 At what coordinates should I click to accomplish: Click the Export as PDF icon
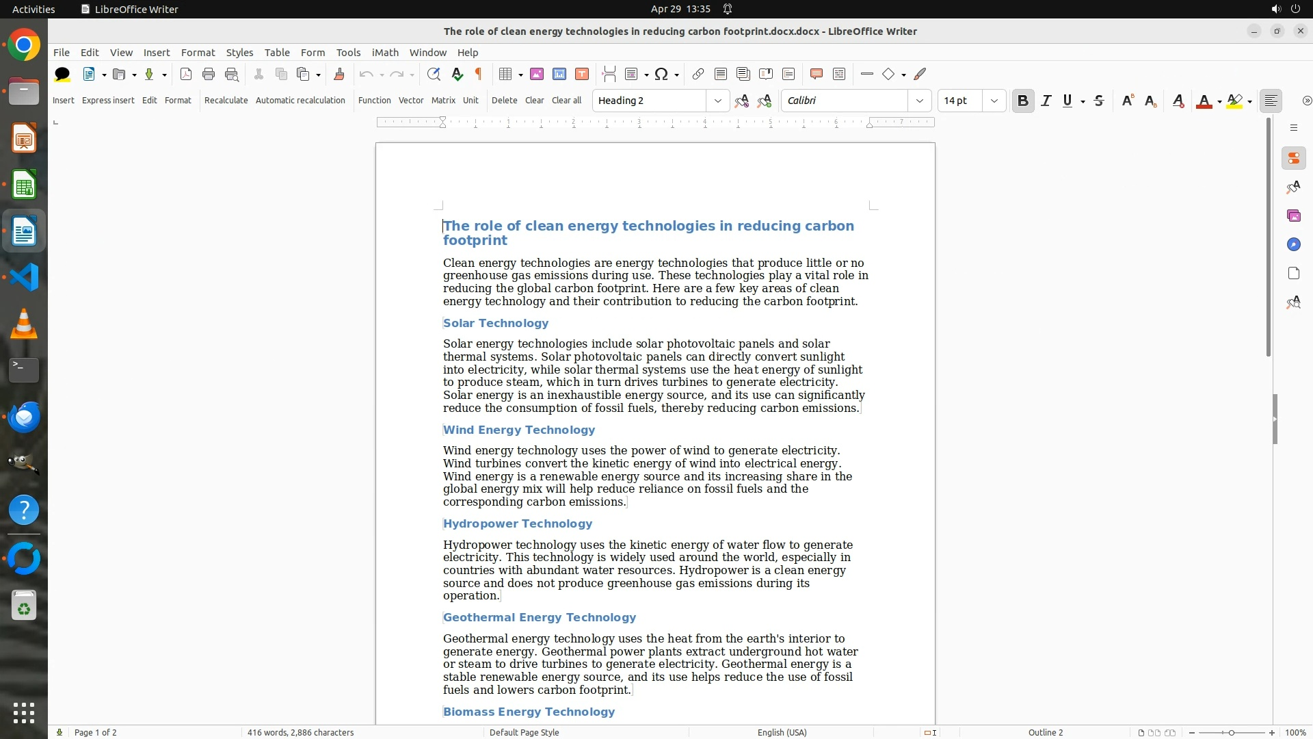click(x=185, y=74)
